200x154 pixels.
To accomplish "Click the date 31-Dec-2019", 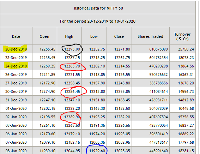I will pos(16,100).
